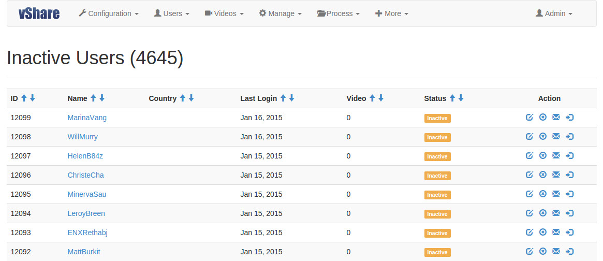Open the Admin account dropdown
Viewport: 603px width, 261px height.
point(554,13)
